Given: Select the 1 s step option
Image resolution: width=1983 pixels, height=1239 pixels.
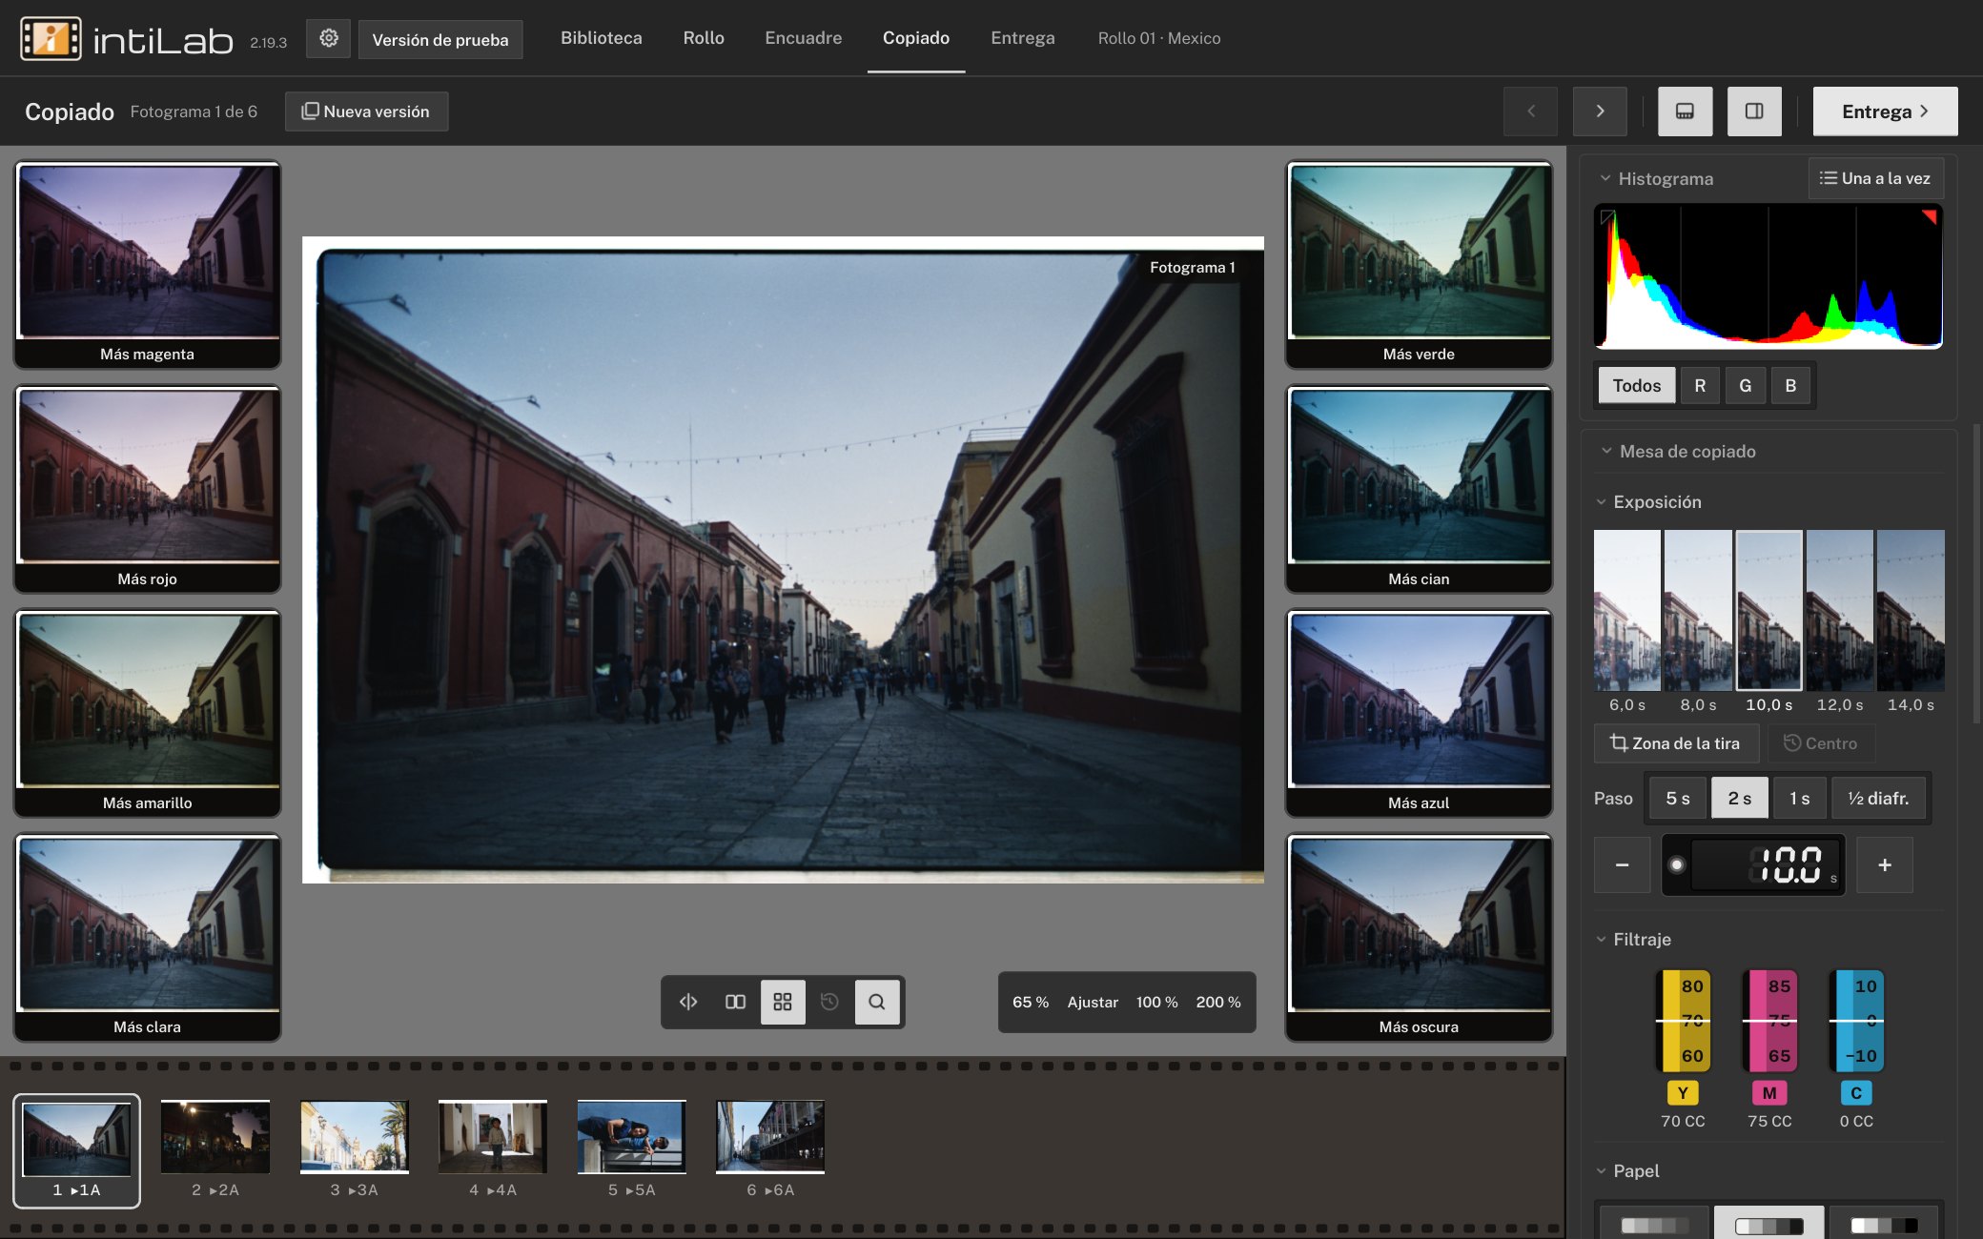Looking at the screenshot, I should click(x=1799, y=799).
